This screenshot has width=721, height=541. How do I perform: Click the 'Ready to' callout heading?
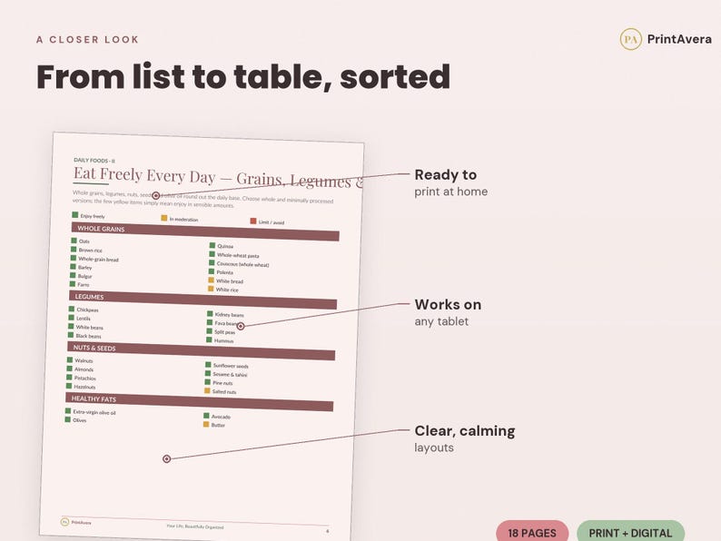(x=446, y=174)
